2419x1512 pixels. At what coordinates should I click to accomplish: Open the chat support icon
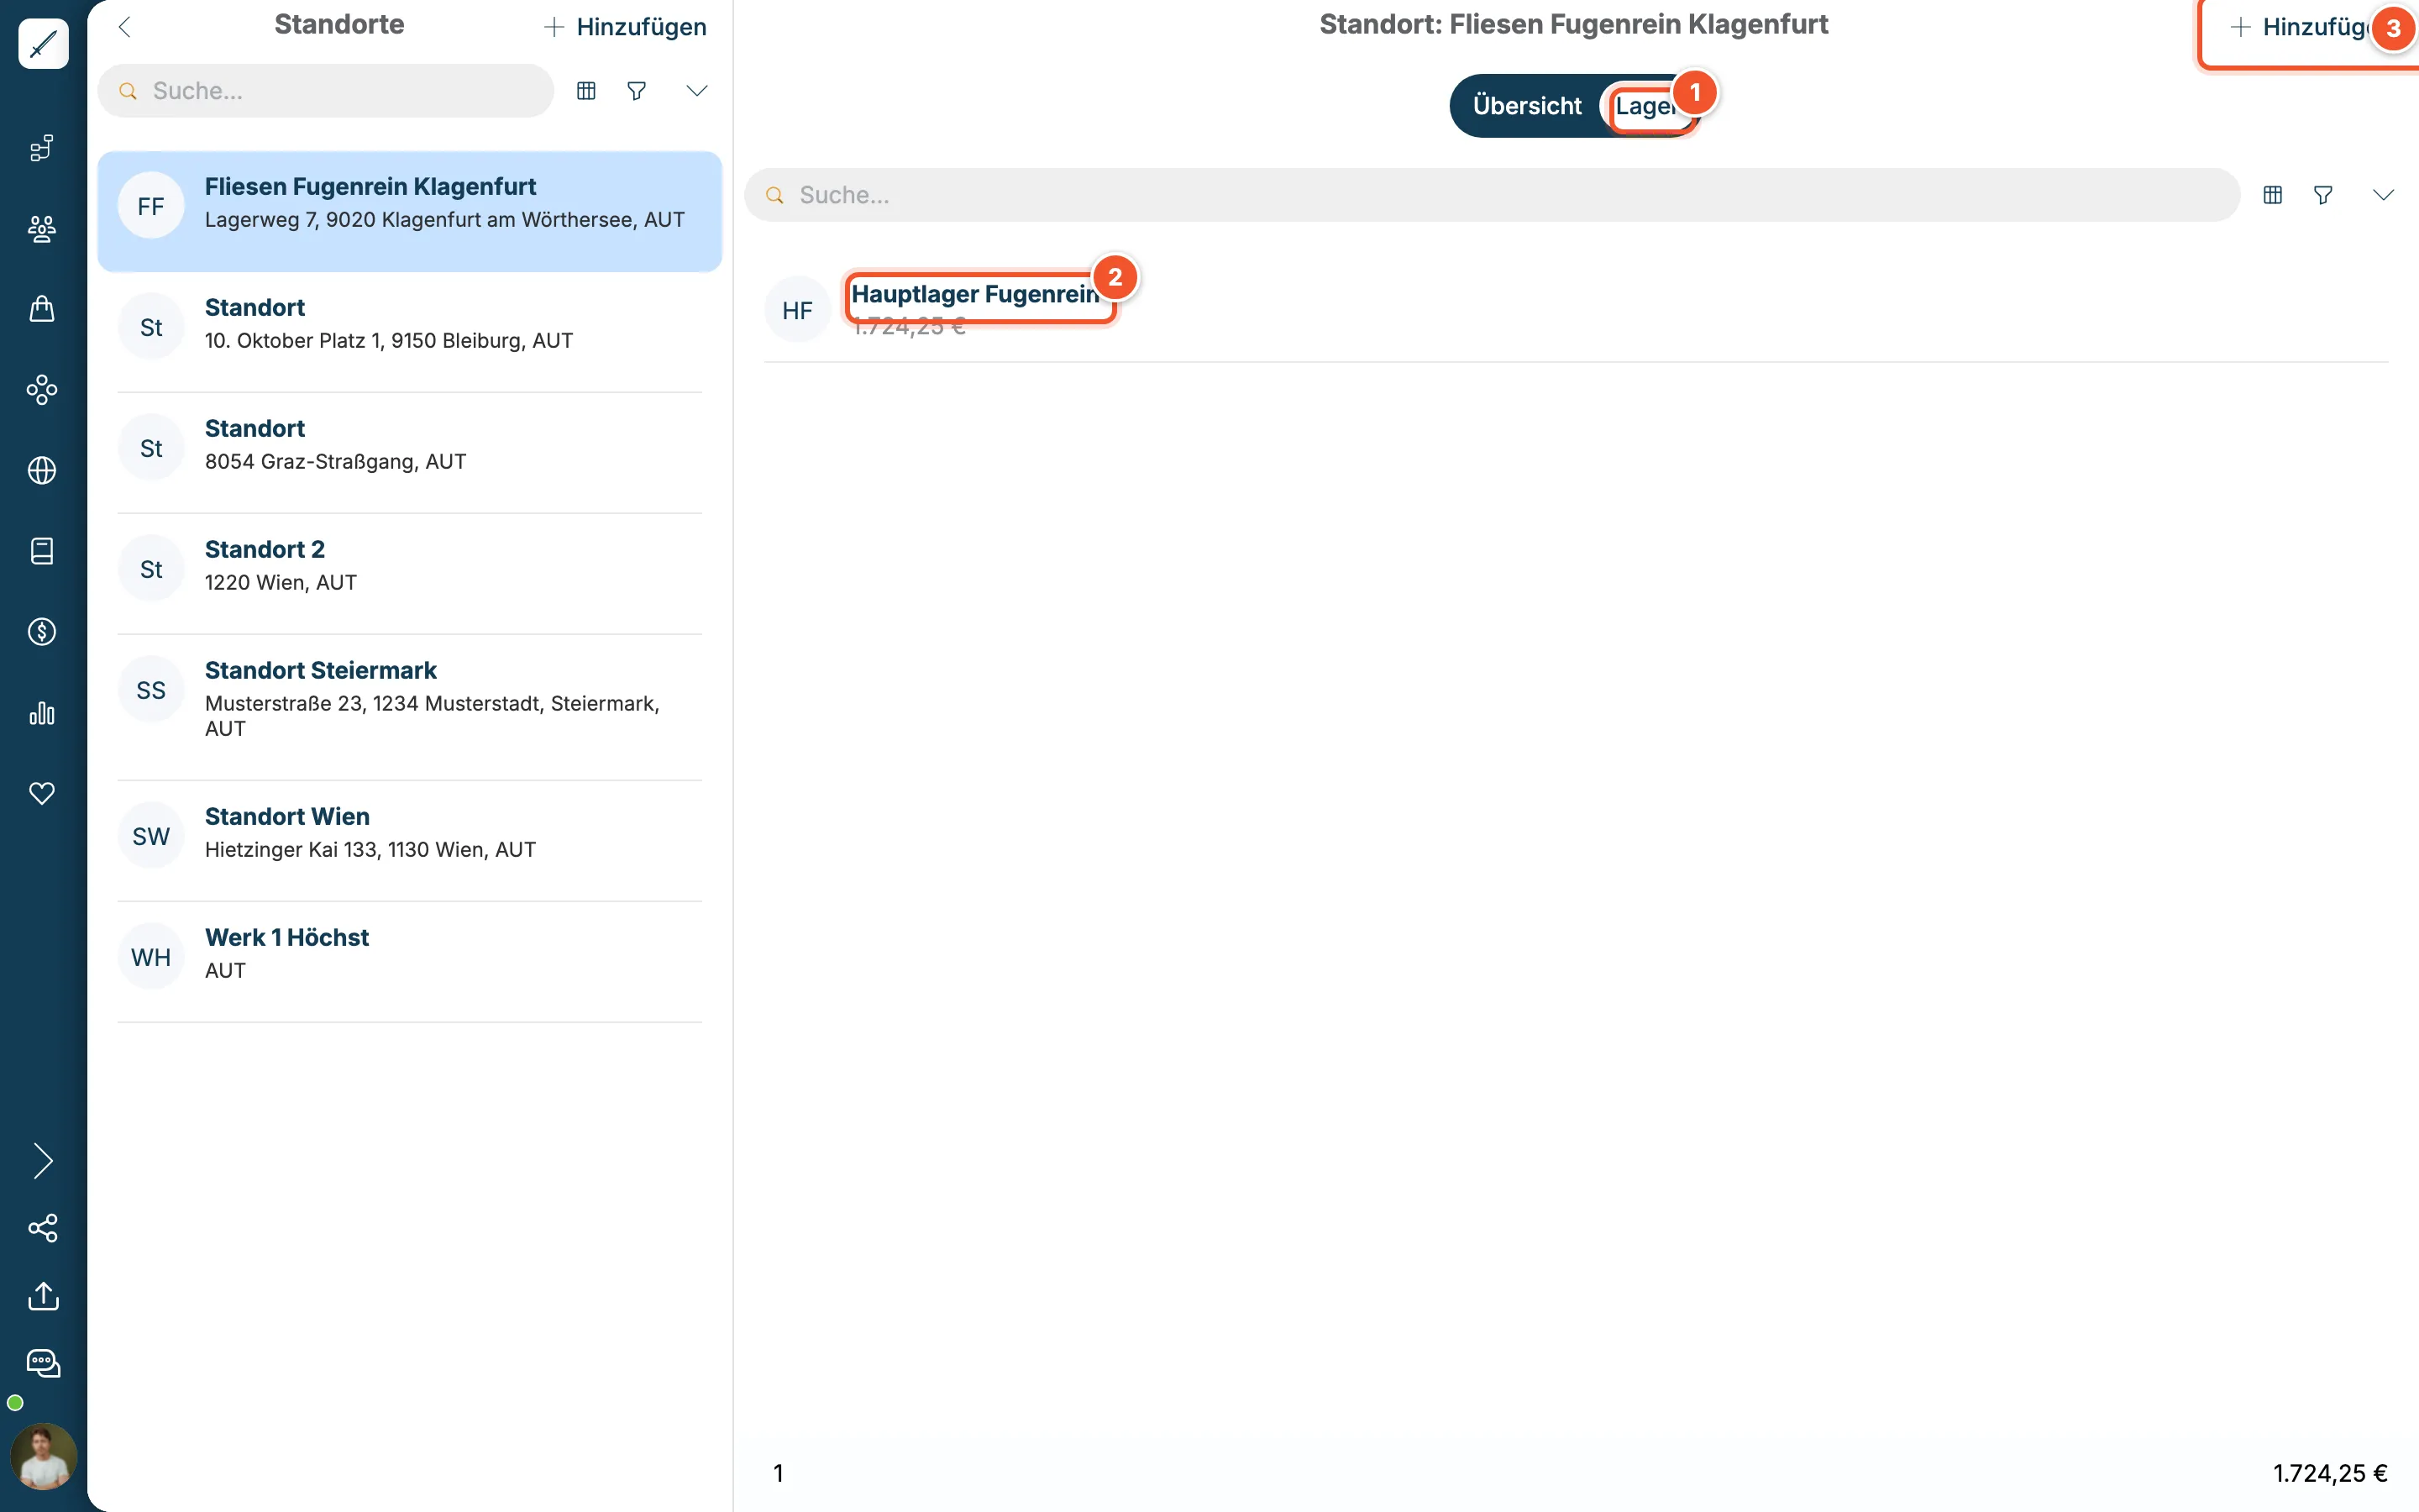click(43, 1364)
